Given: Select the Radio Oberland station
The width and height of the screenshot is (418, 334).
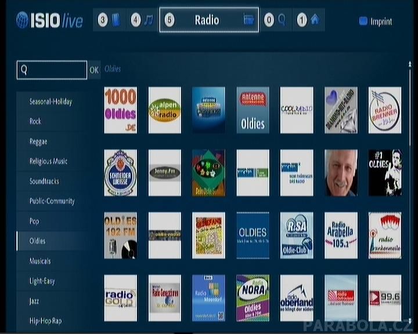Looking at the screenshot, I should pyautogui.click(x=297, y=298).
